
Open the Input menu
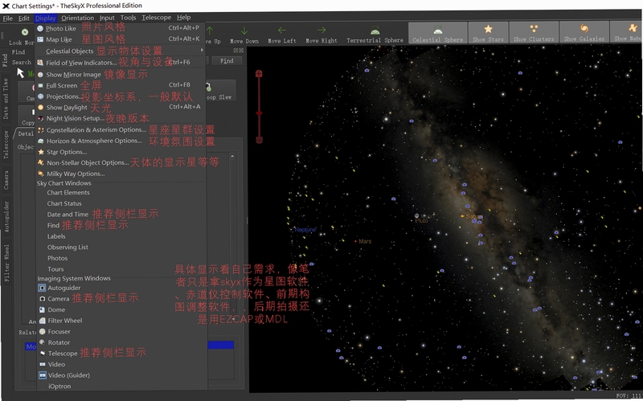click(x=107, y=18)
